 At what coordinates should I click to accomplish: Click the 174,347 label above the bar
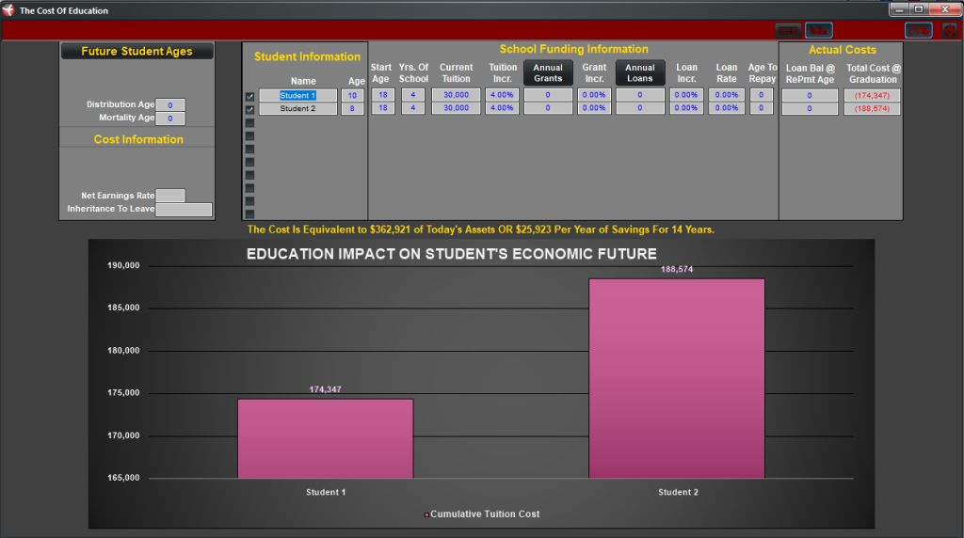[325, 389]
